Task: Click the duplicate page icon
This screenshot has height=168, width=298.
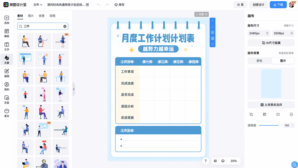Action: [x=212, y=38]
